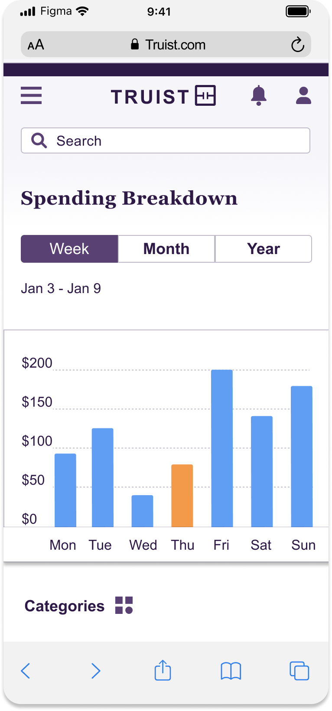Click the notifications bell icon
This screenshot has width=332, height=711.
(259, 95)
